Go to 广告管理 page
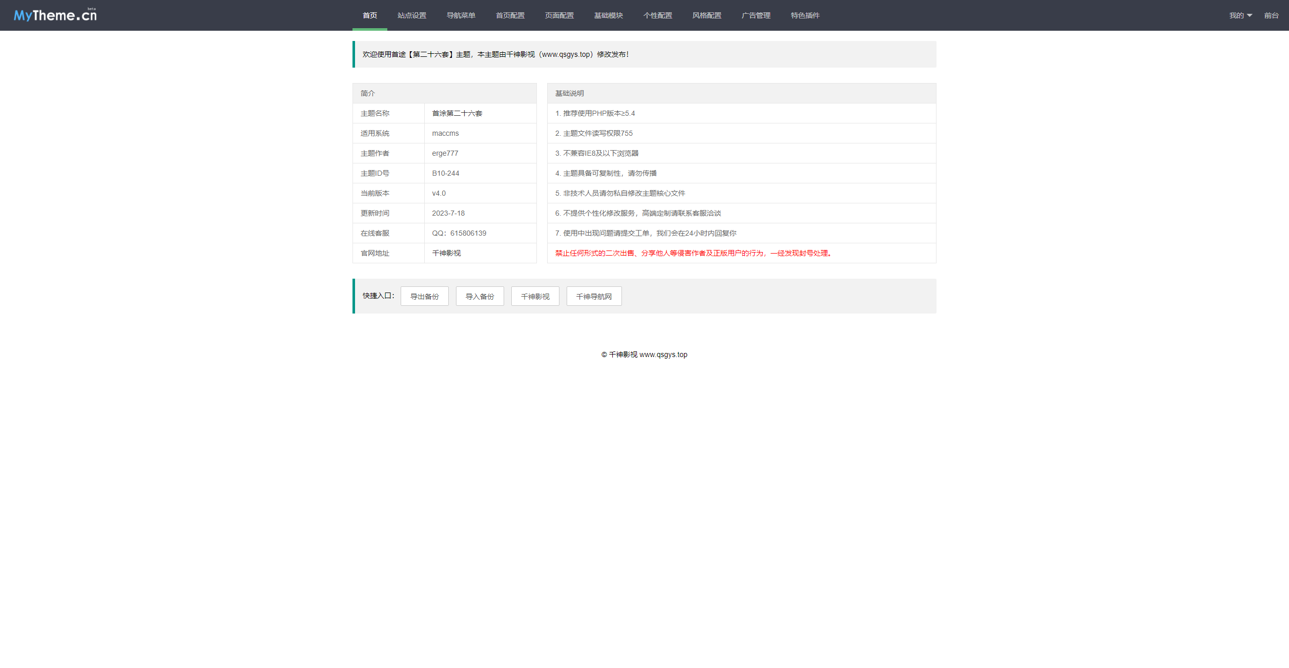 click(756, 15)
